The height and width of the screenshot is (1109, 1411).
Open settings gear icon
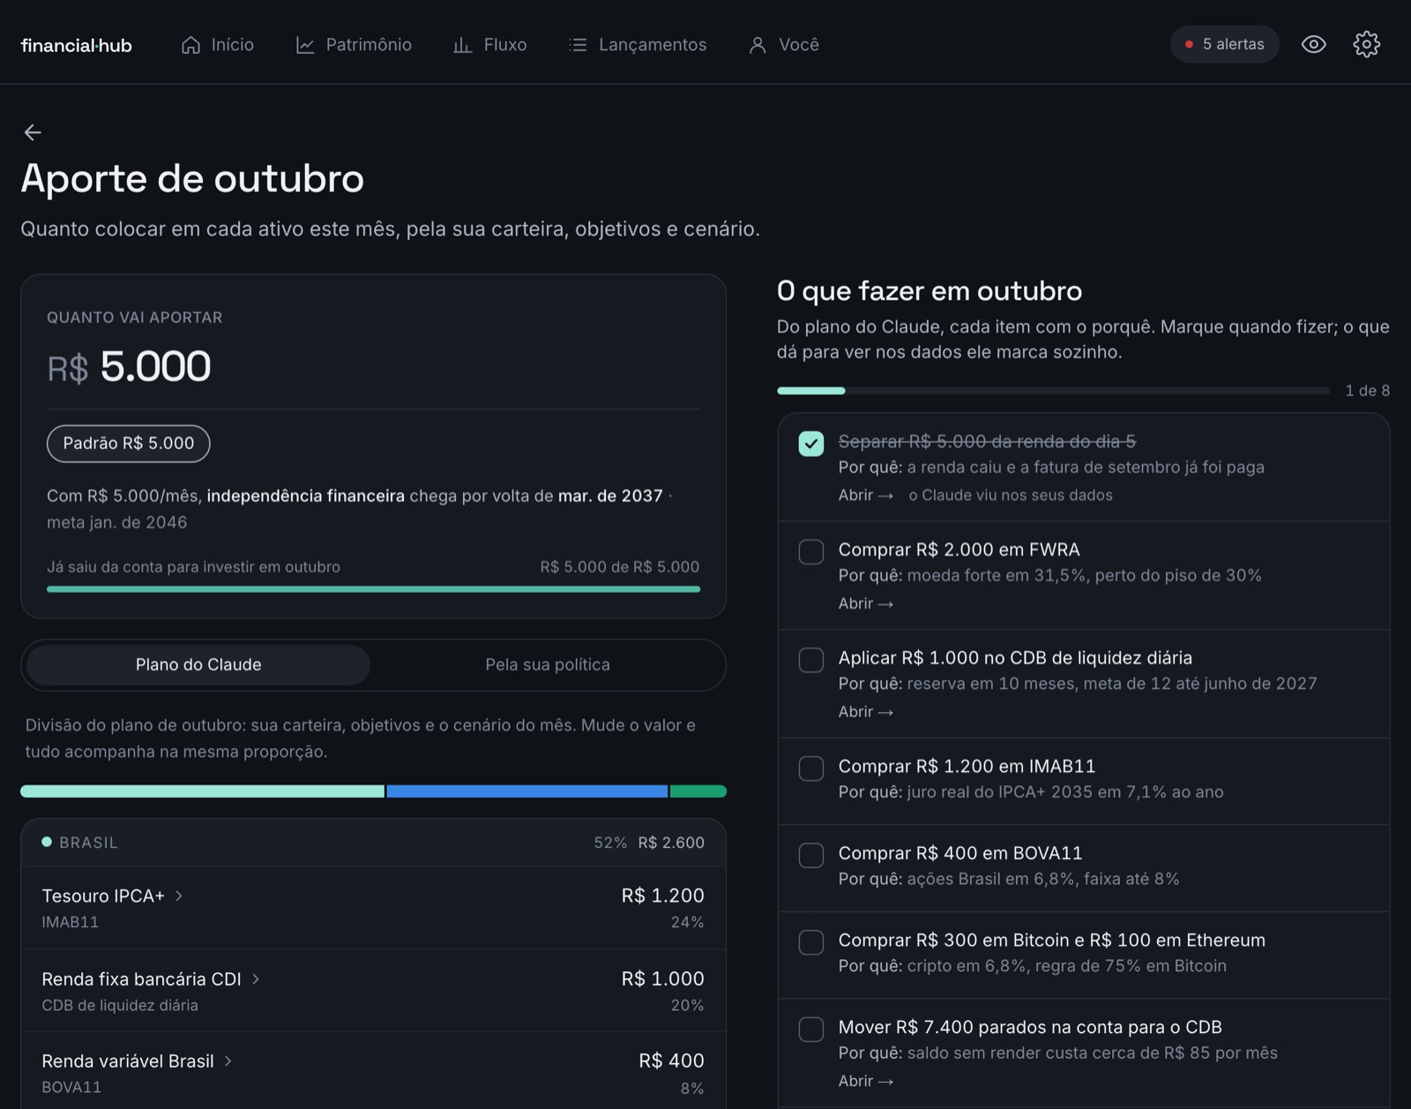click(1366, 44)
